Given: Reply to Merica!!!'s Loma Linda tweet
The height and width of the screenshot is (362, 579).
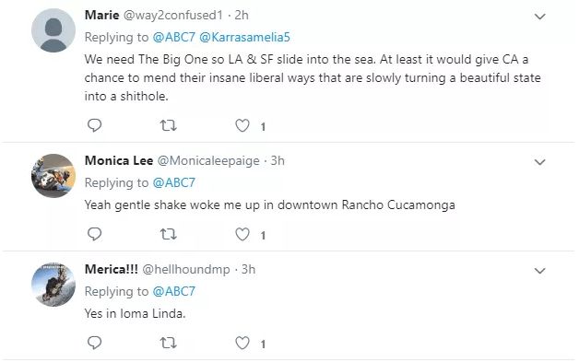Looking at the screenshot, I should (95, 343).
